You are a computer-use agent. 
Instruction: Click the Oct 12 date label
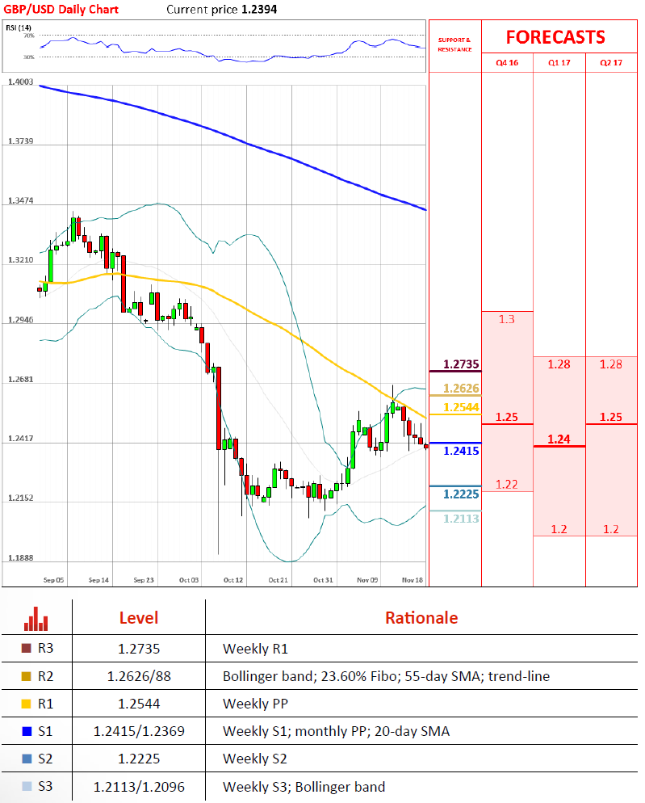pos(233,580)
